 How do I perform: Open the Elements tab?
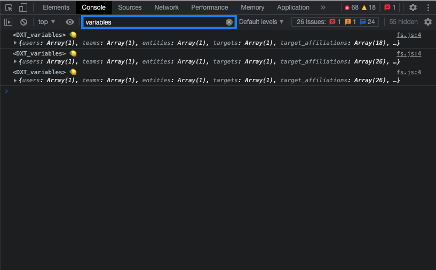pos(56,7)
